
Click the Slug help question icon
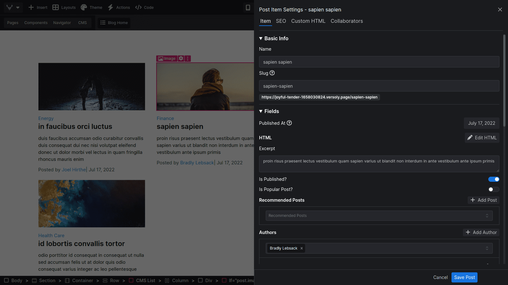click(272, 73)
